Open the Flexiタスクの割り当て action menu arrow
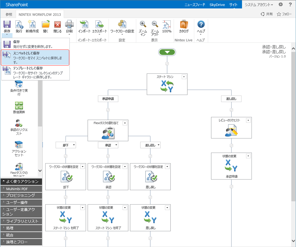Image resolution: width=296 pixels, height=247 pixels. pyautogui.click(x=125, y=123)
